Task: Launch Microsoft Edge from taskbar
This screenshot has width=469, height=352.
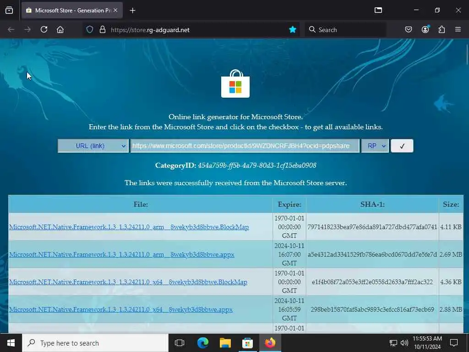Action: coord(203,343)
